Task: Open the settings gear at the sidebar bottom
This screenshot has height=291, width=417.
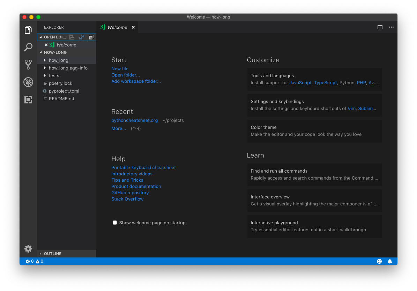Action: click(28, 249)
